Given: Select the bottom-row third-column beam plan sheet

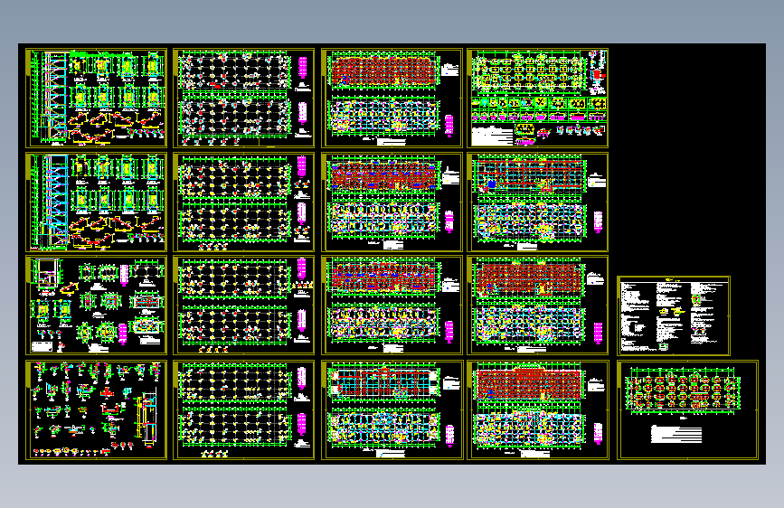Looking at the screenshot, I should 392,409.
